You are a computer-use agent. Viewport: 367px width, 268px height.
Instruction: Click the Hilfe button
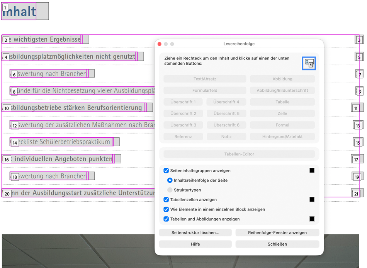pyautogui.click(x=195, y=244)
